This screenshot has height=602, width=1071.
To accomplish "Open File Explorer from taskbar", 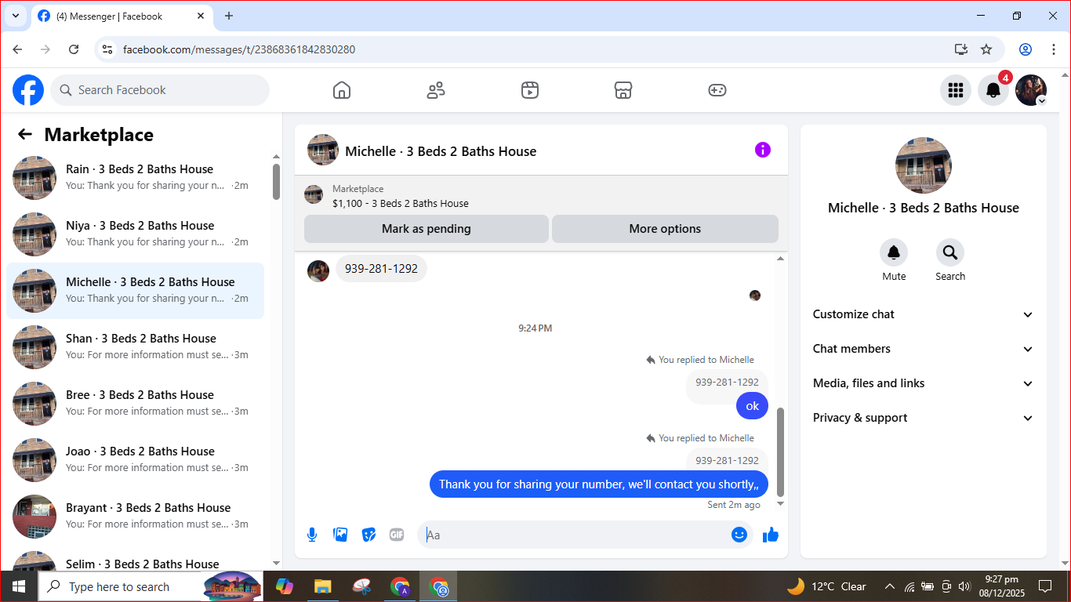I will pyautogui.click(x=322, y=586).
